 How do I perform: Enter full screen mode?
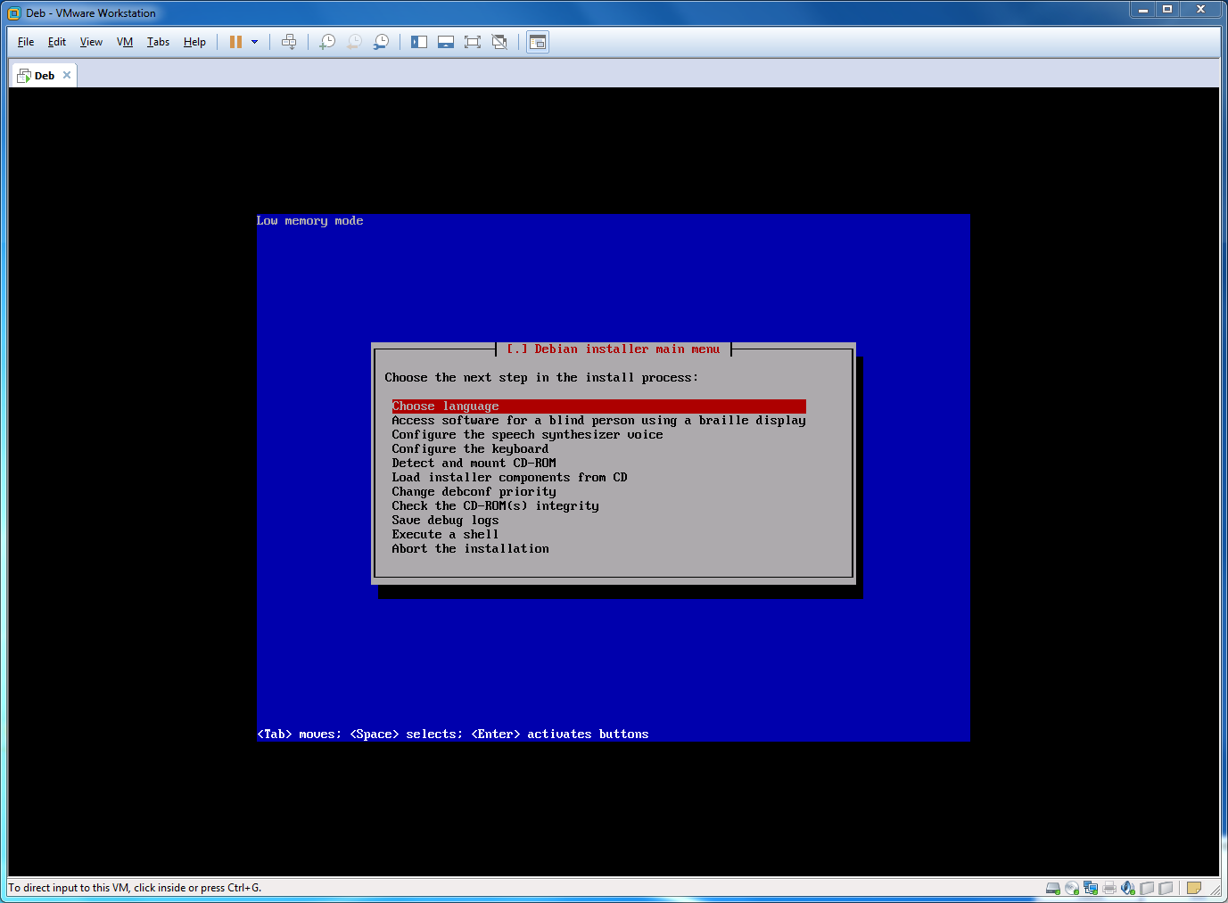pos(473,42)
